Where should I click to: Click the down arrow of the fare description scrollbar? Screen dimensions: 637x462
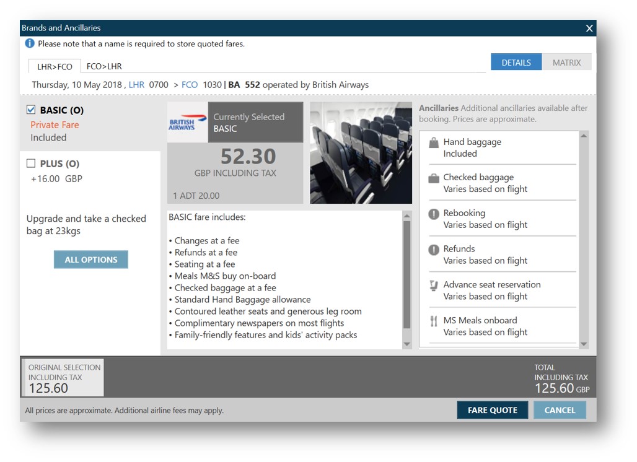click(x=406, y=344)
